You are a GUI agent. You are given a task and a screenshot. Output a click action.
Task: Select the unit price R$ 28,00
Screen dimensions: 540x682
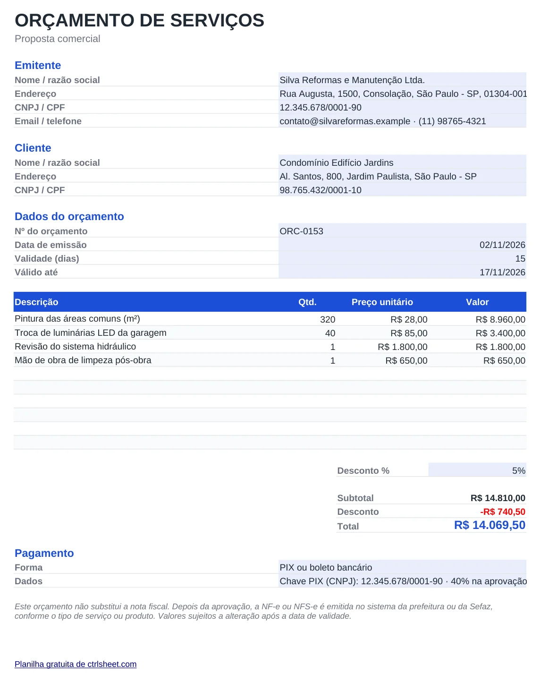(x=383, y=319)
